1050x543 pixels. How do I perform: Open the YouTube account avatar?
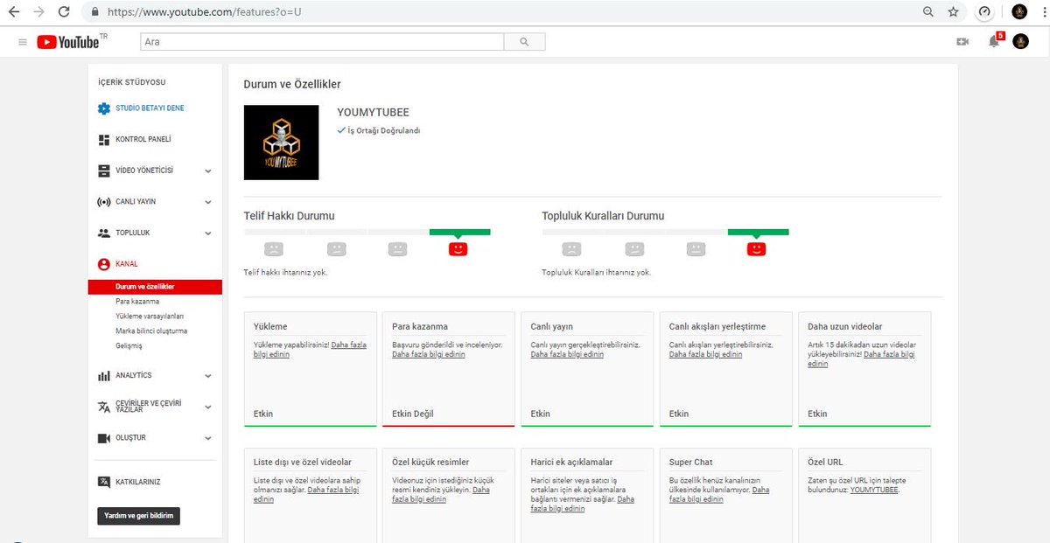pyautogui.click(x=1020, y=41)
